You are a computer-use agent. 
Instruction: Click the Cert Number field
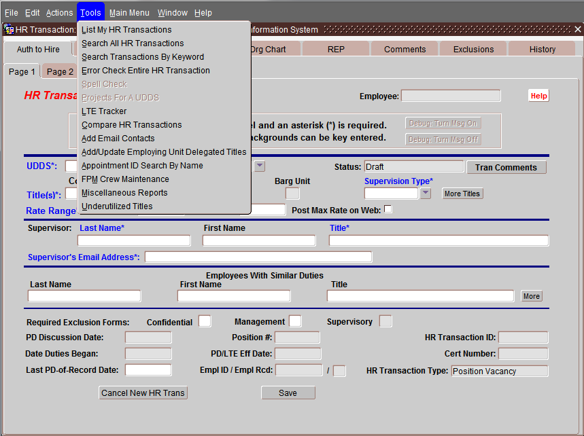(x=523, y=353)
